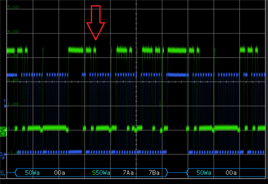Select the green S50Wa restart packet

101,172
